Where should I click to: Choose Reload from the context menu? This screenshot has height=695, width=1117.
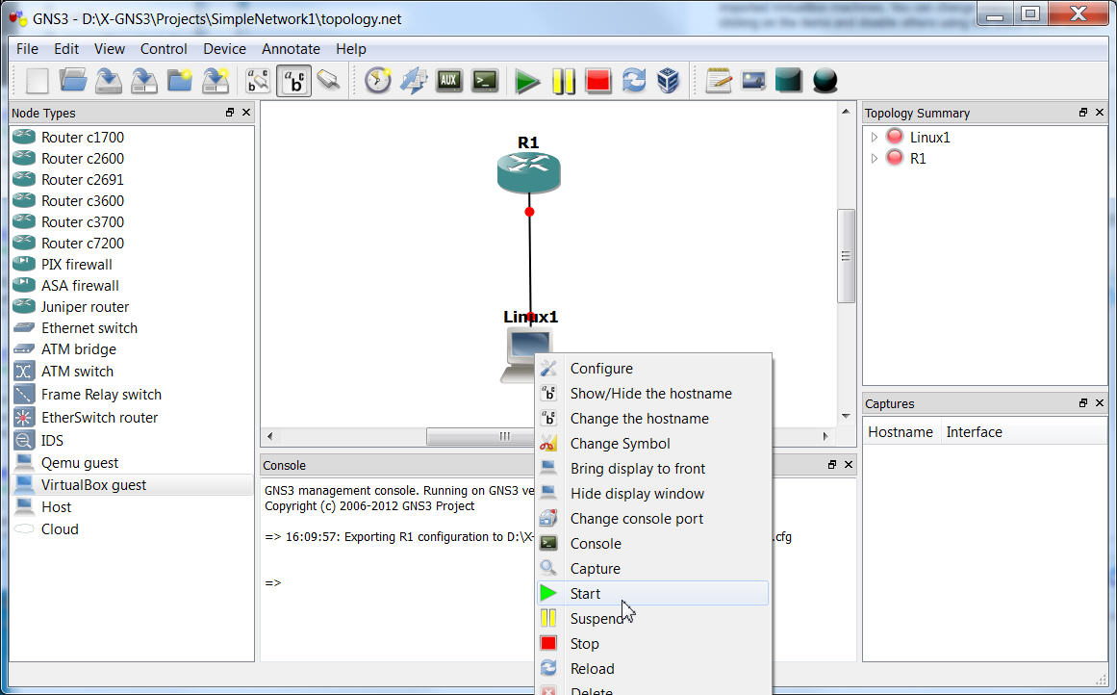[652, 669]
